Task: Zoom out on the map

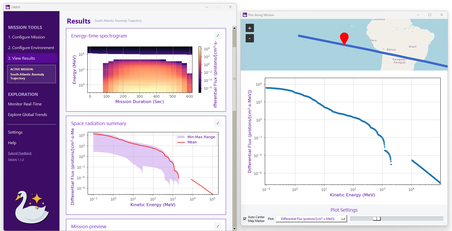Action: (250, 38)
